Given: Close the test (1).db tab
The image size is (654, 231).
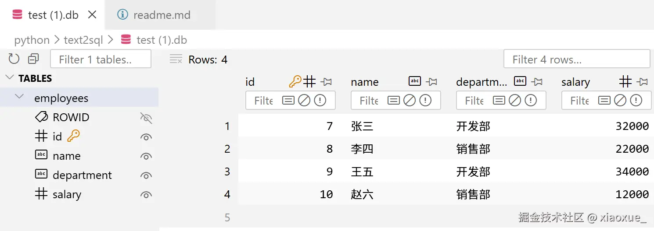Looking at the screenshot, I should pyautogui.click(x=92, y=14).
